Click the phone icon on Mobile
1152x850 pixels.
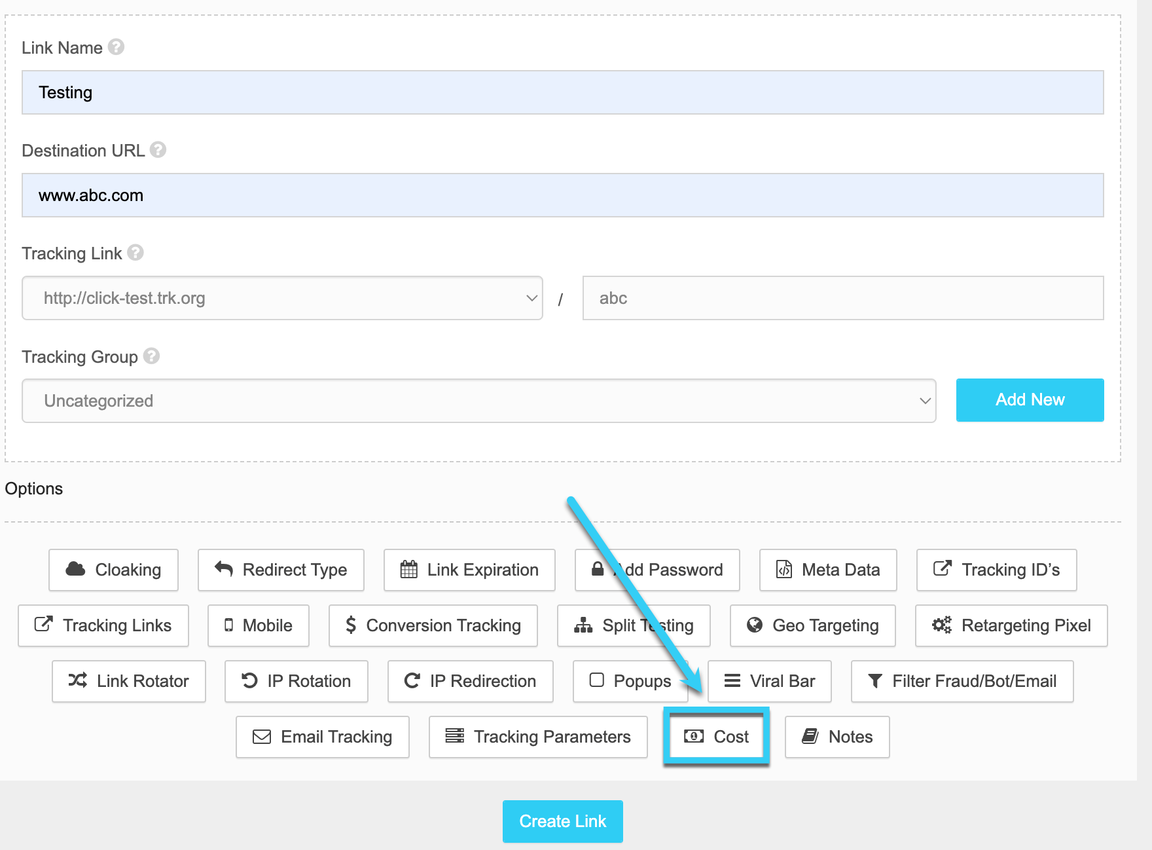tap(228, 625)
